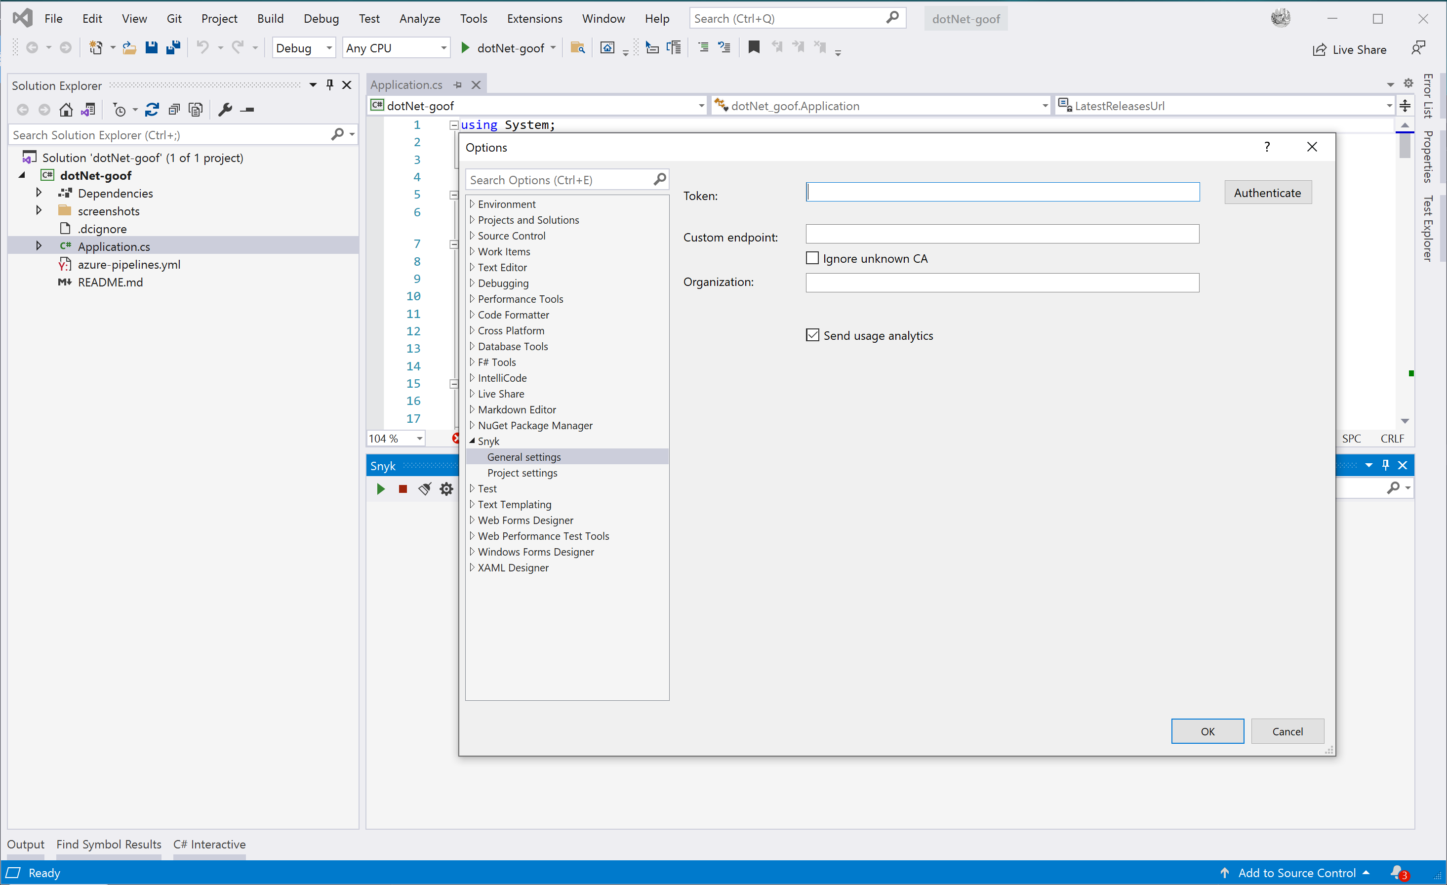Expand the Environment options node

(x=472, y=204)
